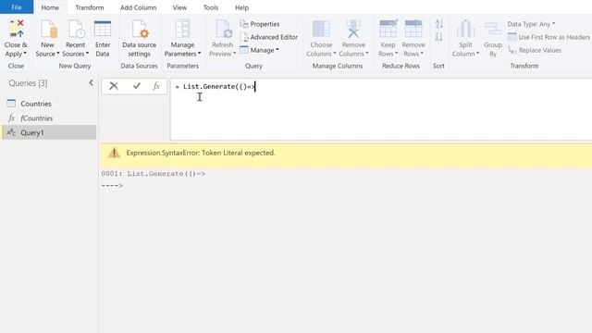The width and height of the screenshot is (592, 333).
Task: Expand the Choose Columns dropdown arrow
Action: 335,54
